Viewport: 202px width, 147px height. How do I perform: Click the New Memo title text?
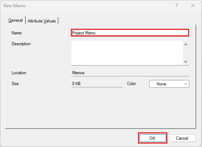15,6
